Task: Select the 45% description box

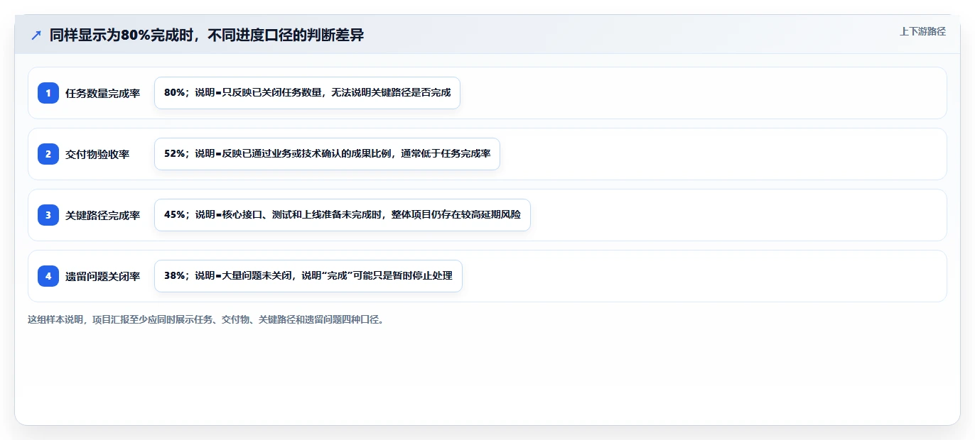Action: tap(342, 215)
